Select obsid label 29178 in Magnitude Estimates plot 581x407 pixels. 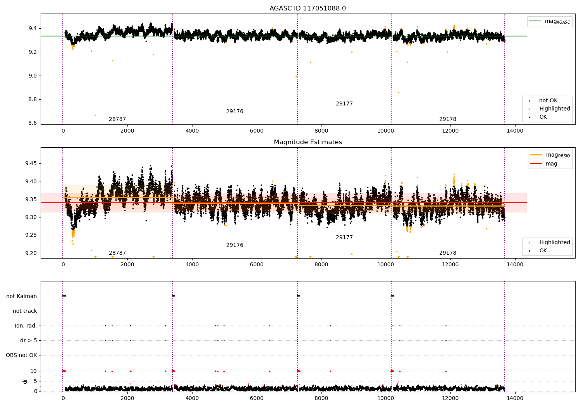448,253
